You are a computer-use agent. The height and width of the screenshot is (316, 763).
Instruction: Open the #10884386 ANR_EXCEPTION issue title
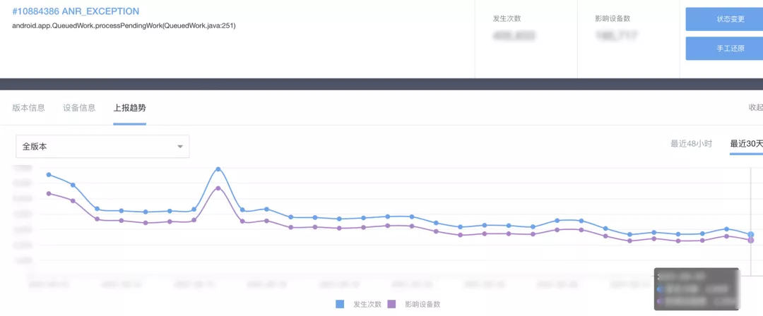point(76,11)
